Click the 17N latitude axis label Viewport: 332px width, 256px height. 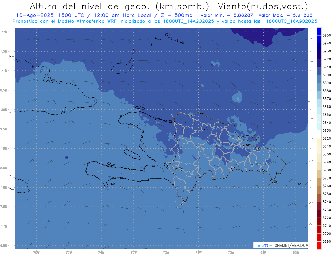[5, 226]
